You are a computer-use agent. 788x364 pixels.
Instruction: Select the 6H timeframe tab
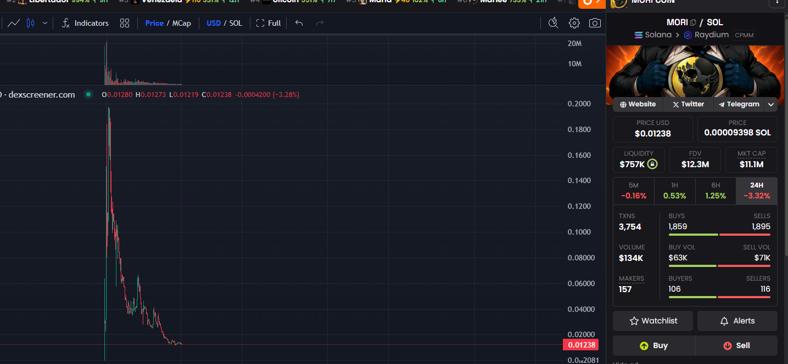coord(716,191)
